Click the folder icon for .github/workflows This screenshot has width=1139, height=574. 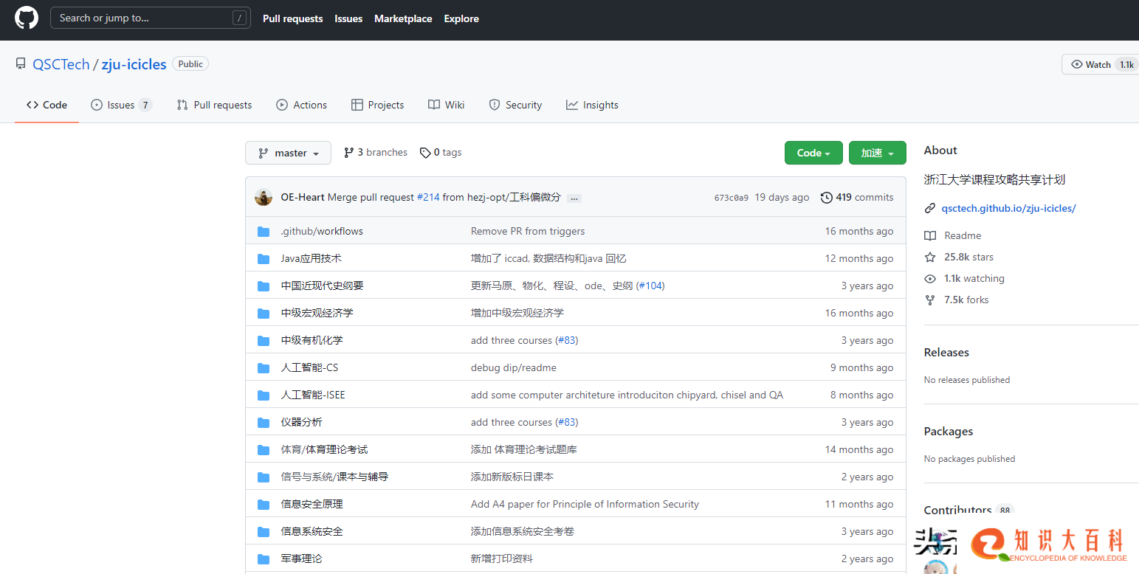[x=264, y=232]
